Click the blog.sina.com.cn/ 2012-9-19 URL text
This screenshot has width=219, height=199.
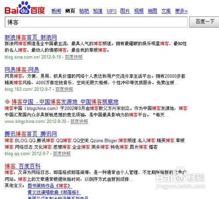coord(33,57)
